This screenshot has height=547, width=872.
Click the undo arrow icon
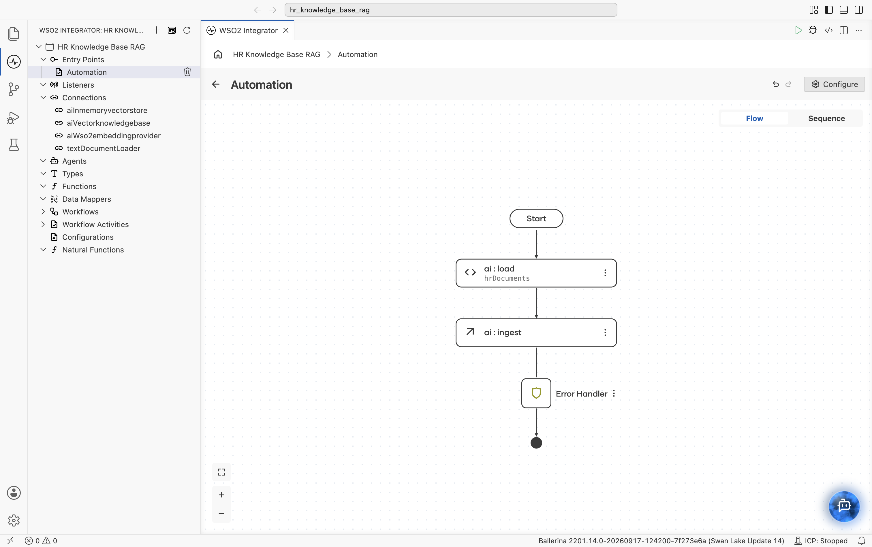click(776, 84)
